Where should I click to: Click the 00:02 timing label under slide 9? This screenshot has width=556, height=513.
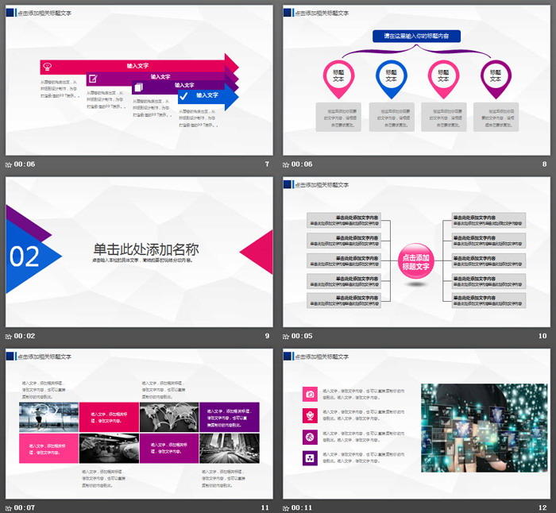24,336
